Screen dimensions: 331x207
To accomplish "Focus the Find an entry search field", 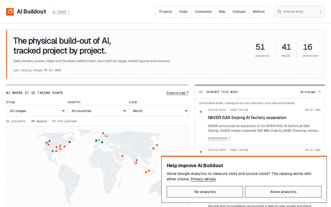I will pyautogui.click(x=299, y=12).
